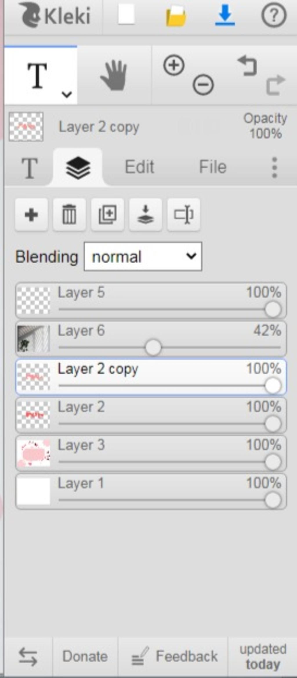
Task: Click the zoom out minus icon
Action: (203, 85)
